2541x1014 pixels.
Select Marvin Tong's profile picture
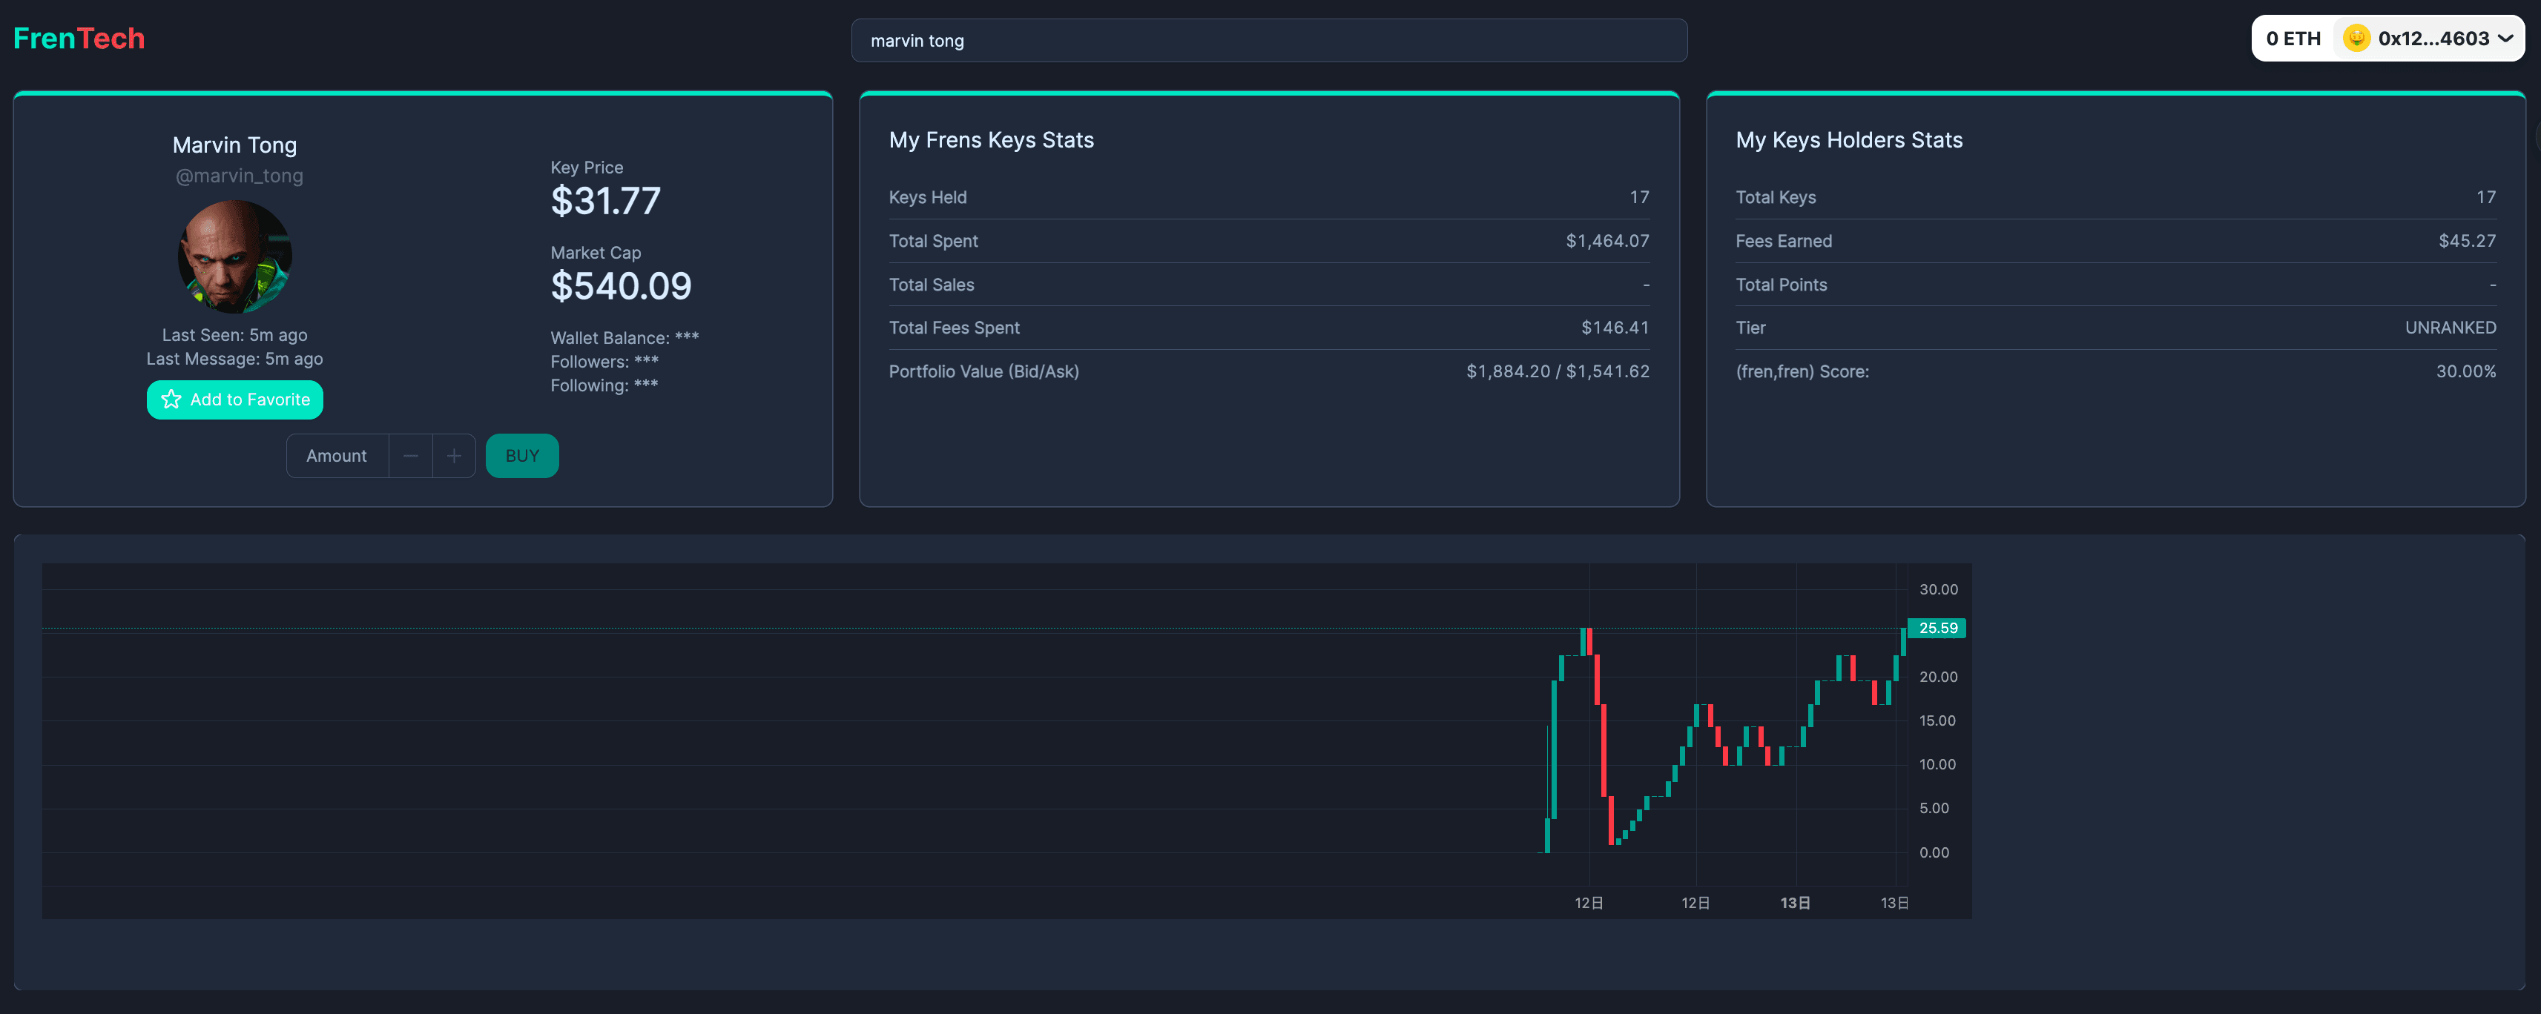click(234, 255)
